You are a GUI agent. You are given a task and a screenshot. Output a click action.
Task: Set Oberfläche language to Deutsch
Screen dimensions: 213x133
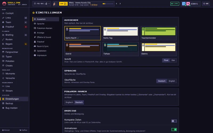tap(162, 81)
